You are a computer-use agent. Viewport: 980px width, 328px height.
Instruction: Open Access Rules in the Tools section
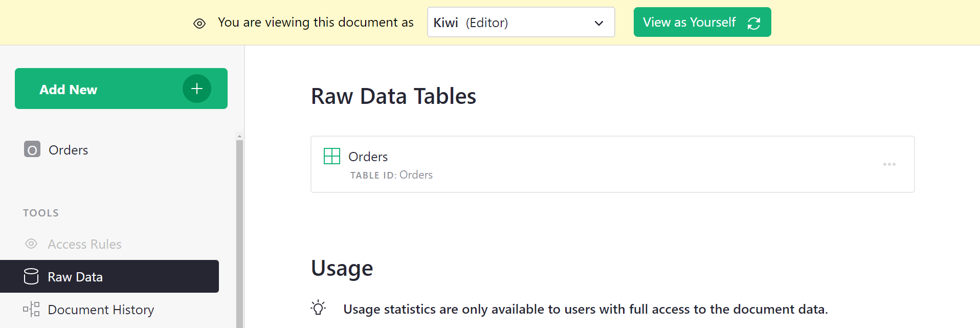pyautogui.click(x=84, y=244)
